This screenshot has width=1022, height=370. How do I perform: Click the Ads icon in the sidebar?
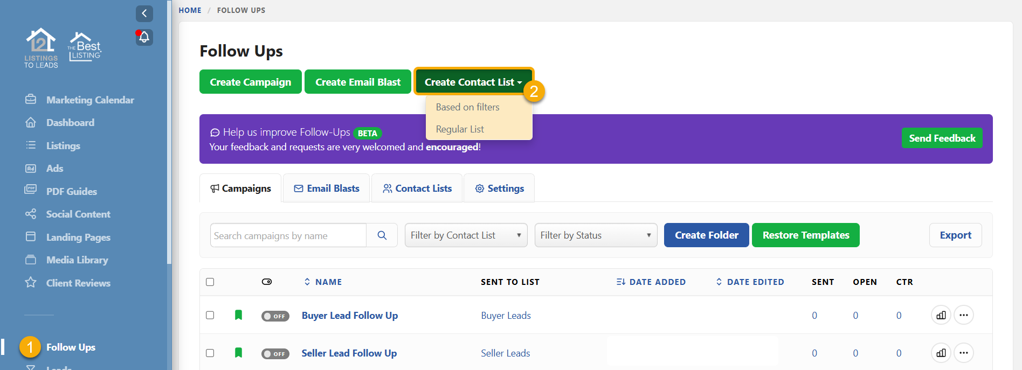coord(31,168)
